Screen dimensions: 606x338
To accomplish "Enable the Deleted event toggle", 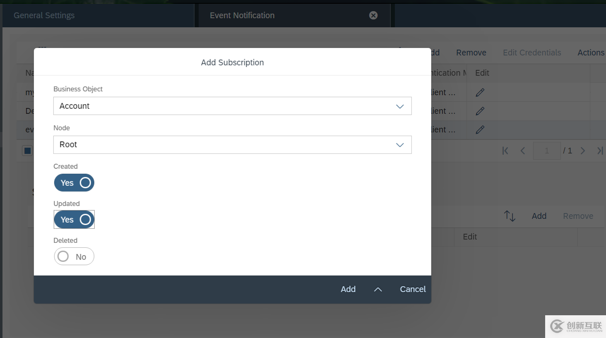I will pos(74,256).
